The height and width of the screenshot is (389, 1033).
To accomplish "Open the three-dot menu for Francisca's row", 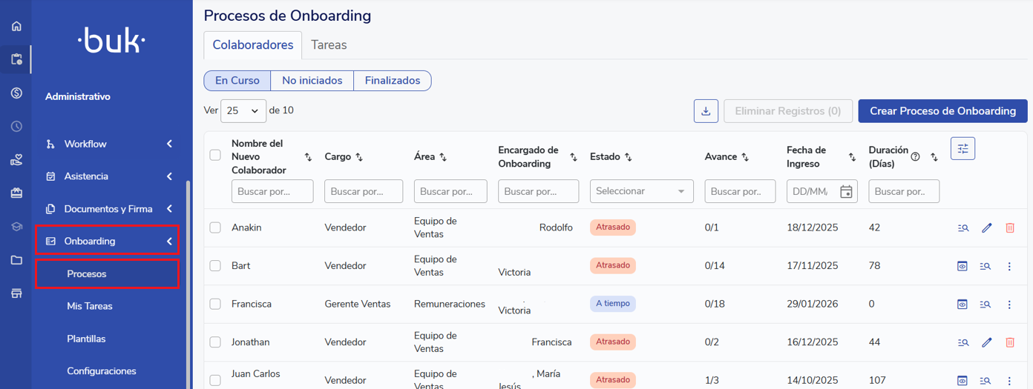I will click(x=1009, y=305).
